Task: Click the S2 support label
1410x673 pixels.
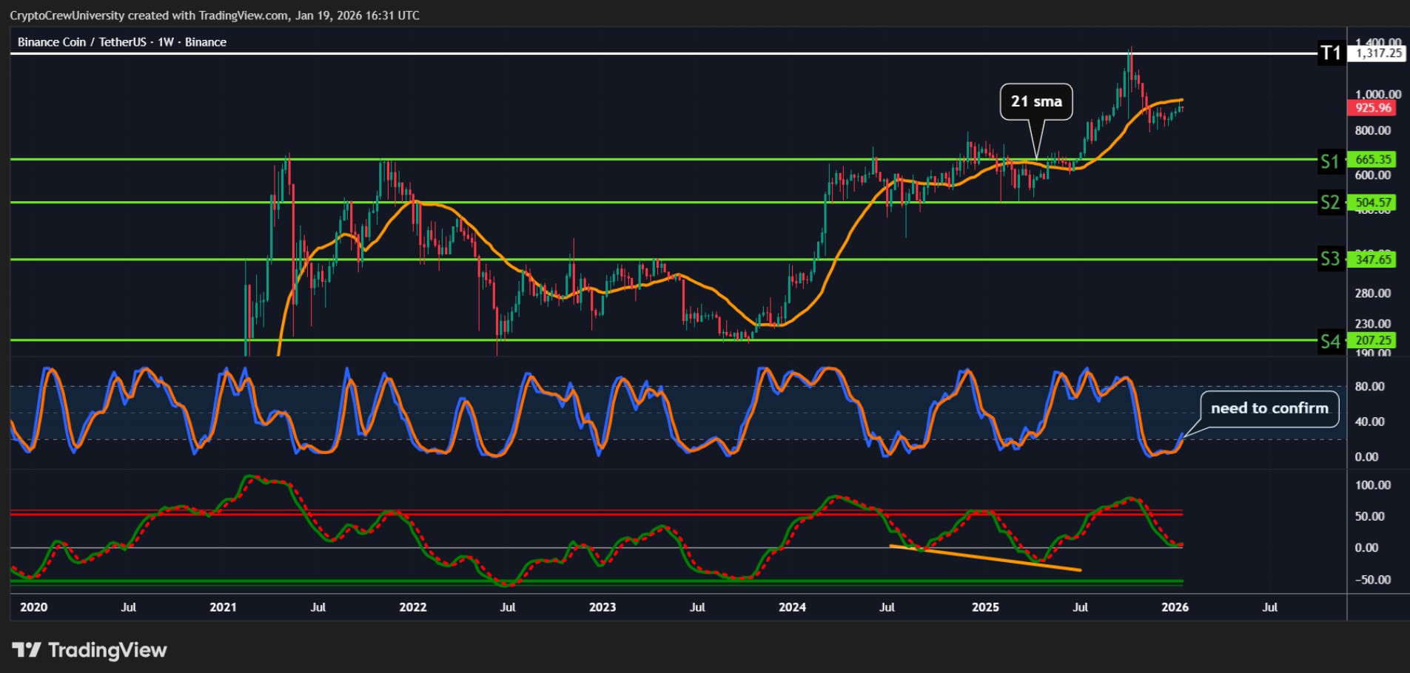Action: 1330,203
